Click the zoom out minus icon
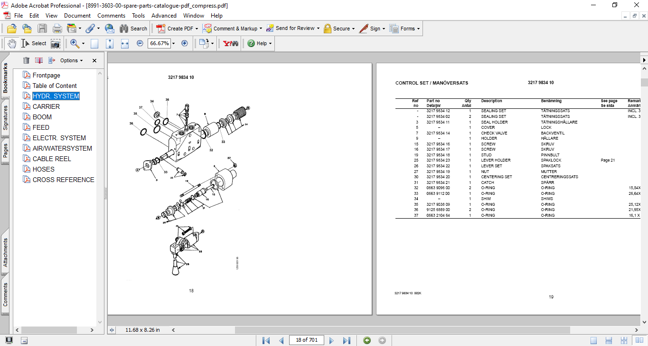The width and height of the screenshot is (648, 346). (140, 43)
